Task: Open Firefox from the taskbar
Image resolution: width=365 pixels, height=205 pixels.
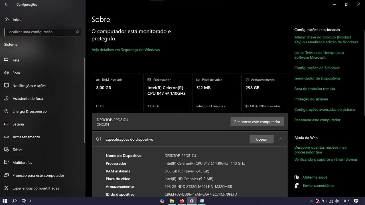Action: [182, 201]
